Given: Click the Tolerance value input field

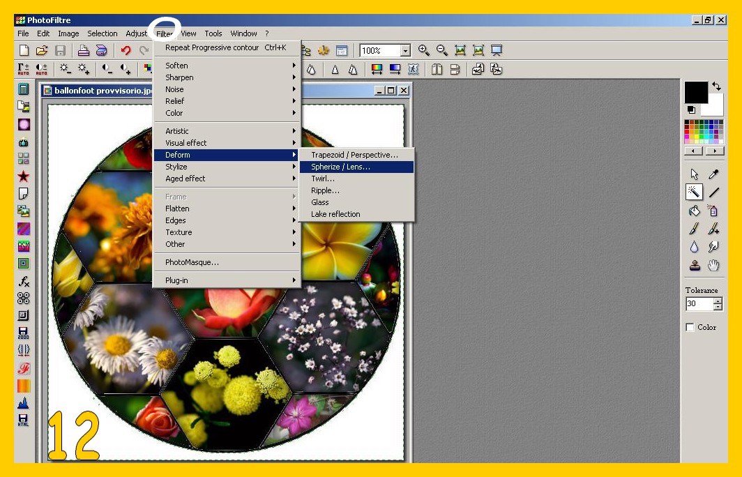Looking at the screenshot, I should [699, 304].
